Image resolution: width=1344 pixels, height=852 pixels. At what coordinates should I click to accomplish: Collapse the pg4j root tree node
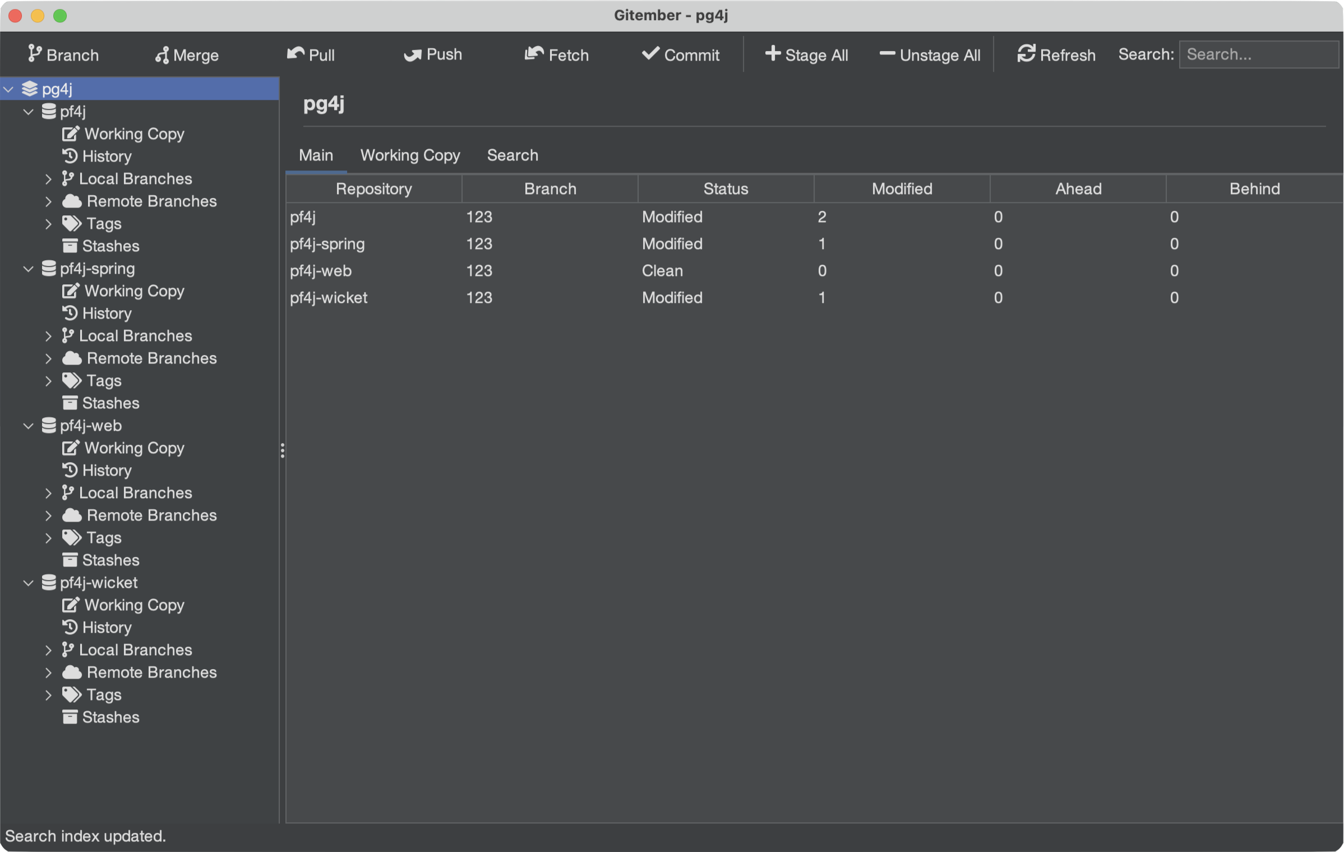click(9, 89)
